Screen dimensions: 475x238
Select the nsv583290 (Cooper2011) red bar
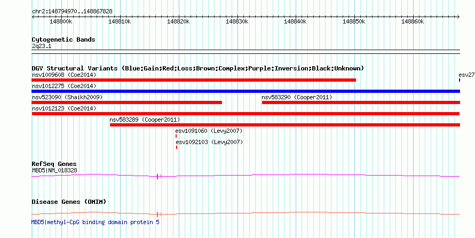361,102
